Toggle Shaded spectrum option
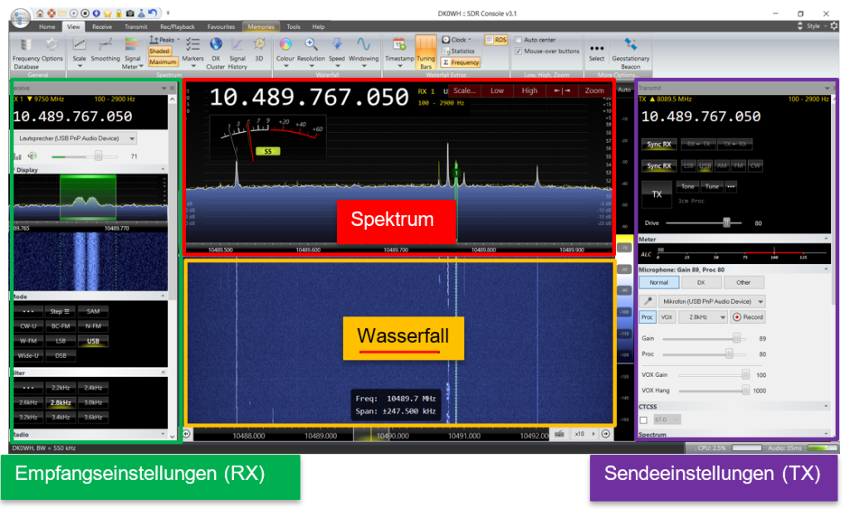The image size is (850, 509). (x=159, y=51)
